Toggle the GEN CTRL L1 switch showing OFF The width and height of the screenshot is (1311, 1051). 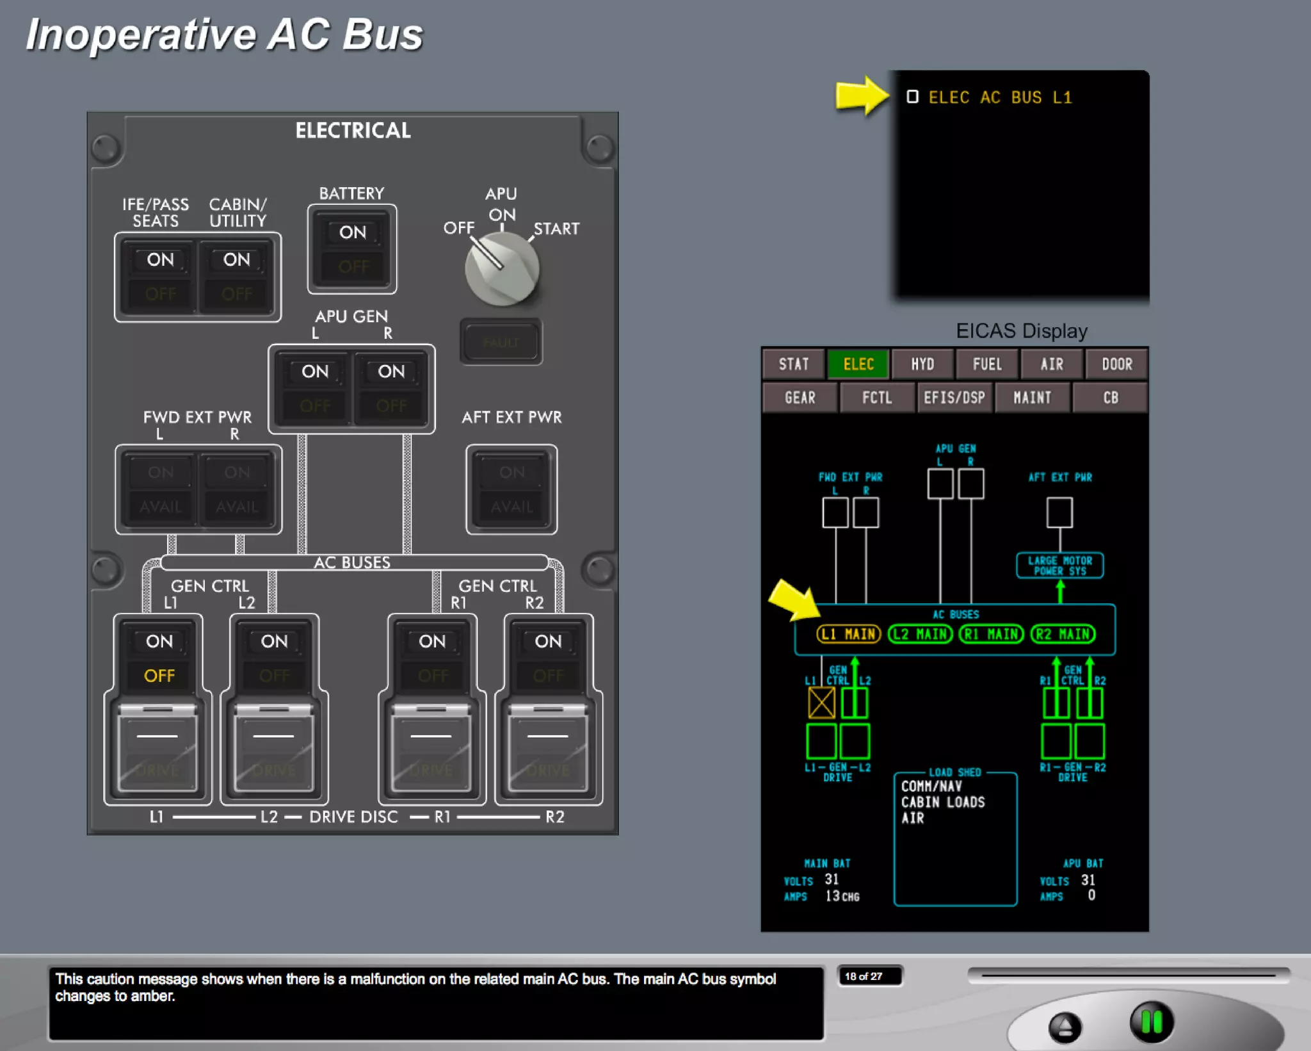click(x=159, y=658)
